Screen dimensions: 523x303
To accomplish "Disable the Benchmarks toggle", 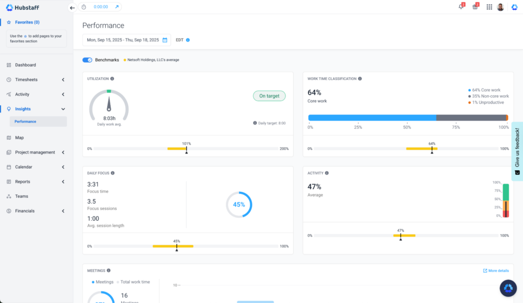I will tap(87, 60).
